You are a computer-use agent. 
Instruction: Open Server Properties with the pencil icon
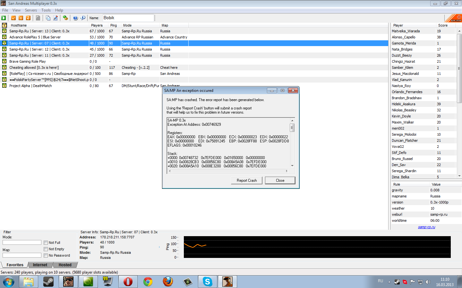tap(56, 18)
